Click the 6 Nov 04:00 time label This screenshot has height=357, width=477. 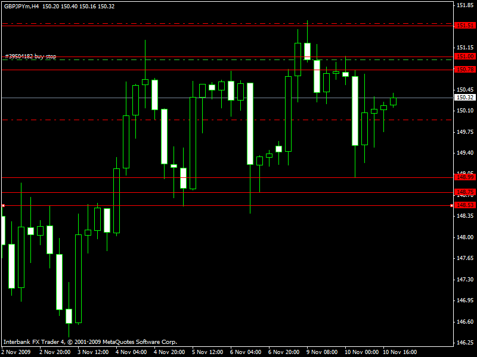click(246, 352)
